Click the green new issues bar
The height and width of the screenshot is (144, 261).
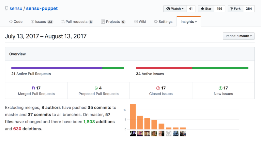(x=220, y=68)
